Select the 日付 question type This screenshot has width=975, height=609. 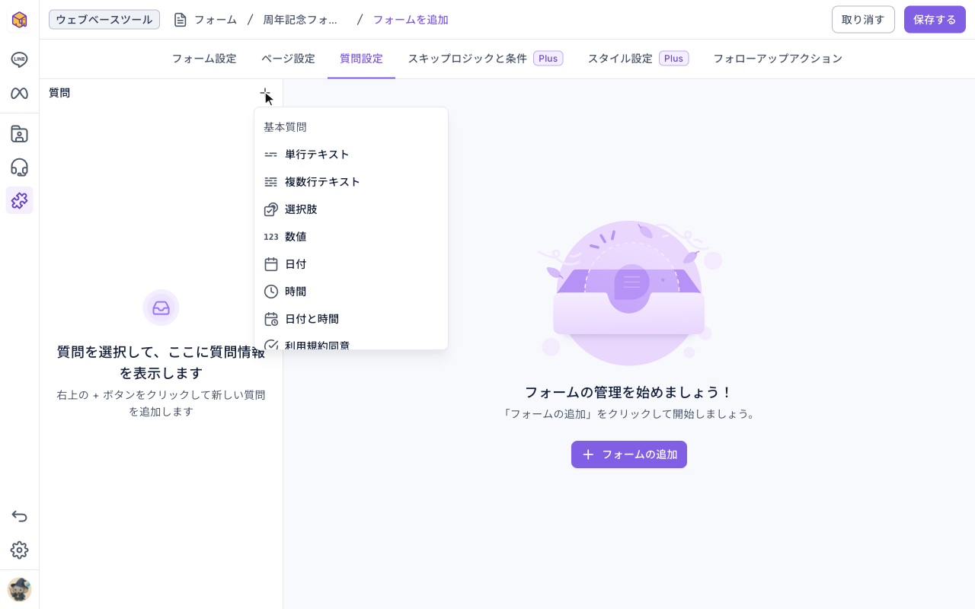tap(351, 264)
